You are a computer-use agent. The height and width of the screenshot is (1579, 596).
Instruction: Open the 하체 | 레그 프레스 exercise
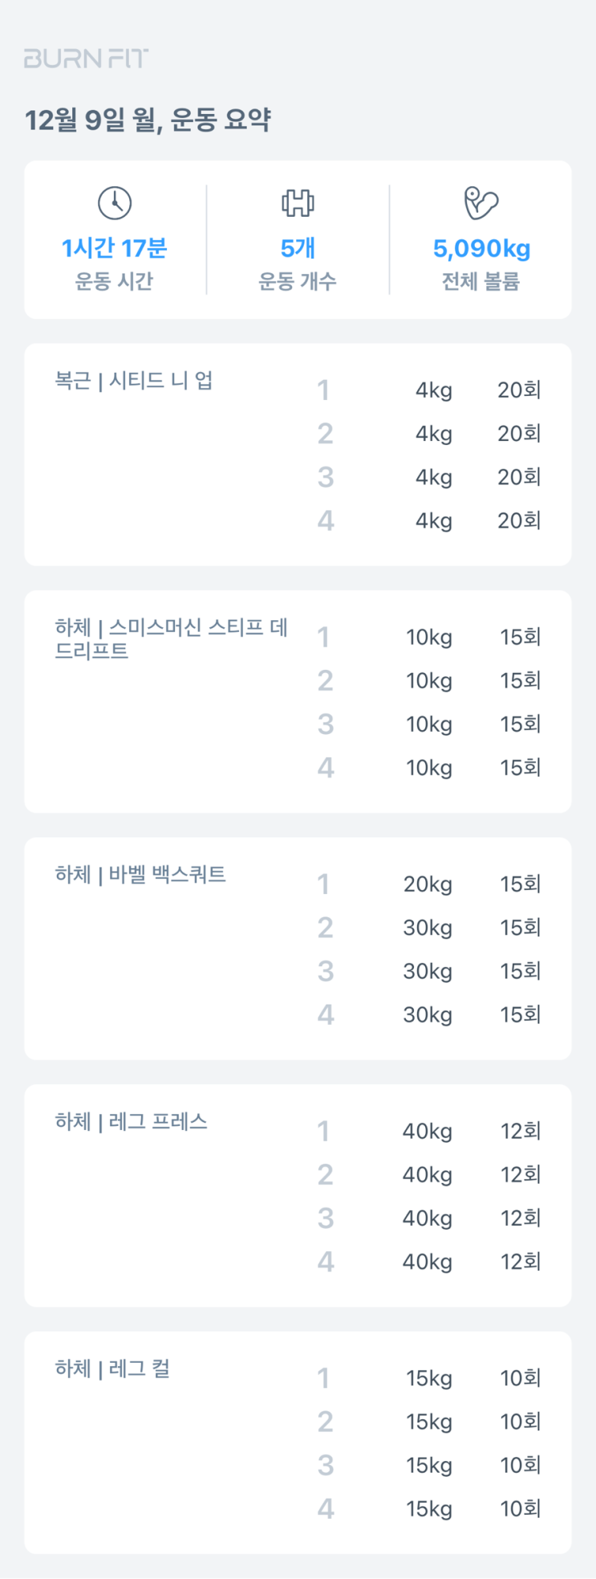pos(131,1121)
